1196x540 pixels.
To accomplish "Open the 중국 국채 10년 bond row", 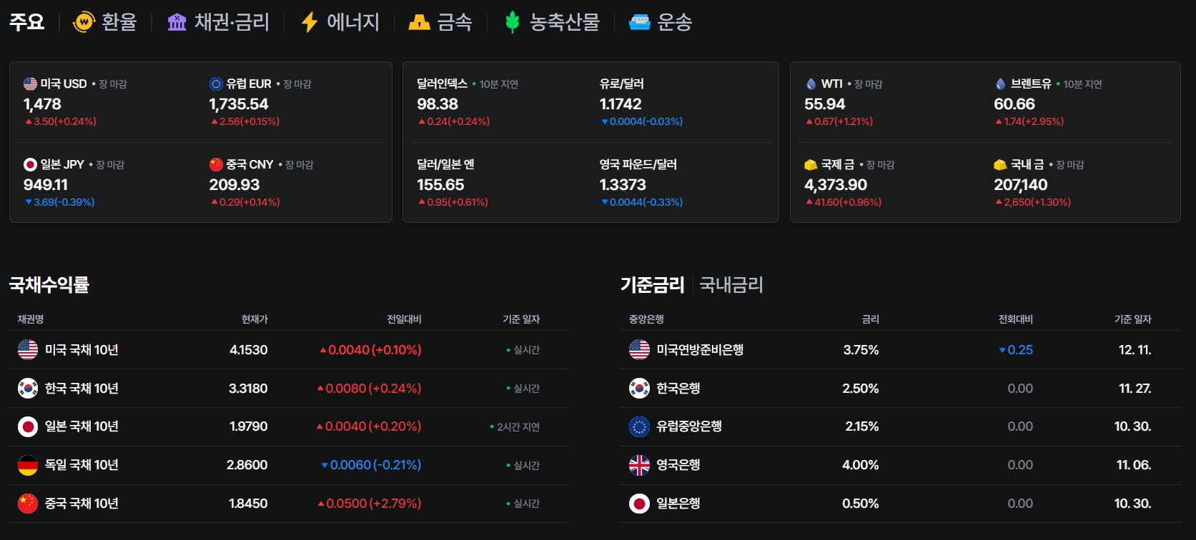I will 289,504.
